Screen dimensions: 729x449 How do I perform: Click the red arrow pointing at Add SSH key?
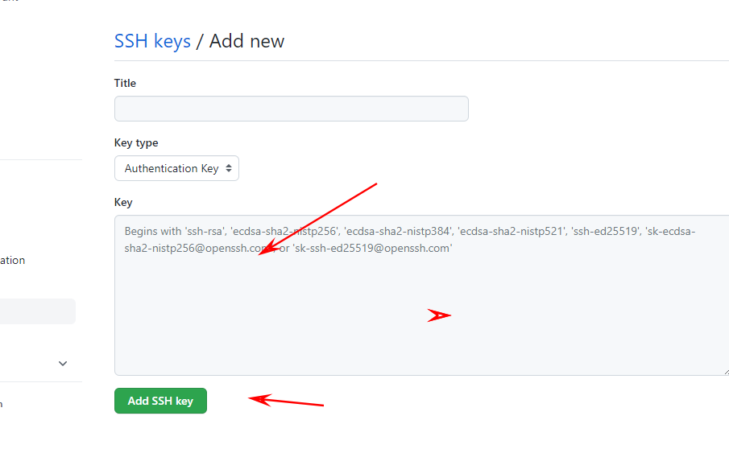click(x=286, y=401)
